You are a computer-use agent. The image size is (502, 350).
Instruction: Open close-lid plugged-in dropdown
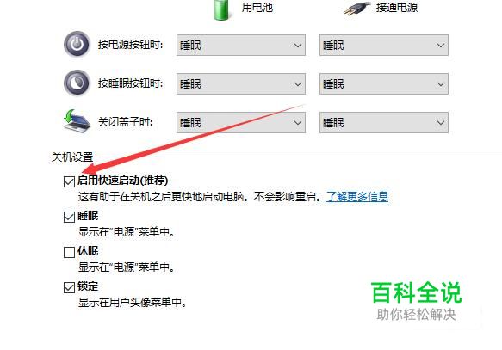[x=384, y=122]
